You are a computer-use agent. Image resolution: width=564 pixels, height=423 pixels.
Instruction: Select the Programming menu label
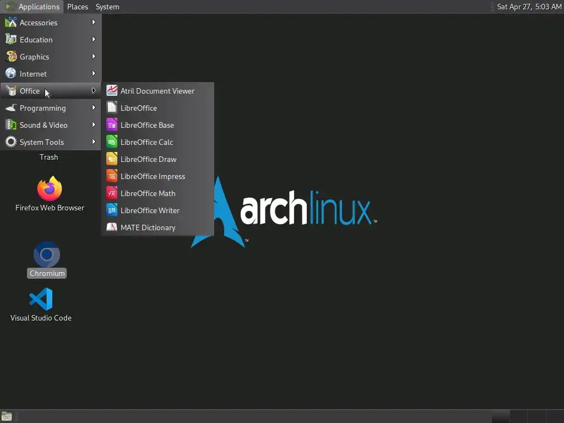pos(43,109)
